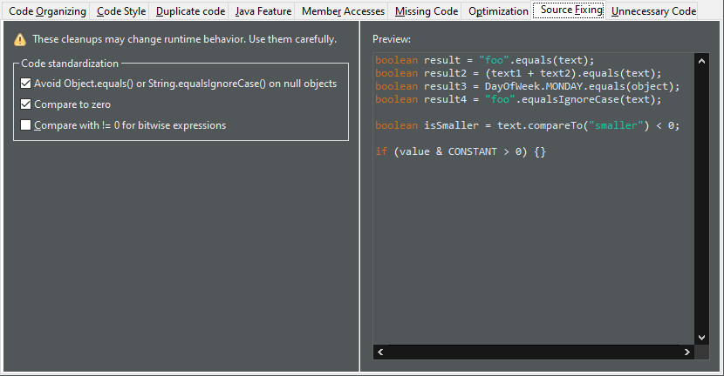Screen dimensions: 724x376
Task: Click the preview scroll right arrow
Action: (x=687, y=352)
